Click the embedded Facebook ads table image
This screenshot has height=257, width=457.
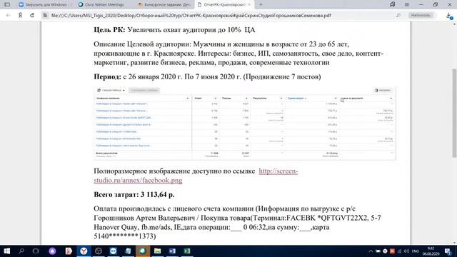click(x=245, y=123)
